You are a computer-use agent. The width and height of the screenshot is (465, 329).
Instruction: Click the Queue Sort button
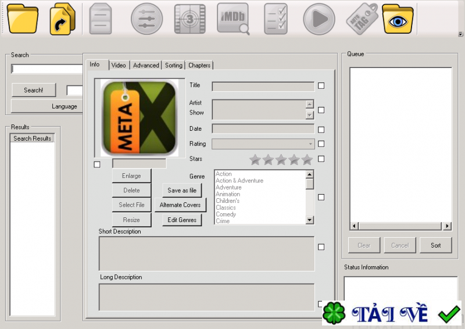point(435,245)
